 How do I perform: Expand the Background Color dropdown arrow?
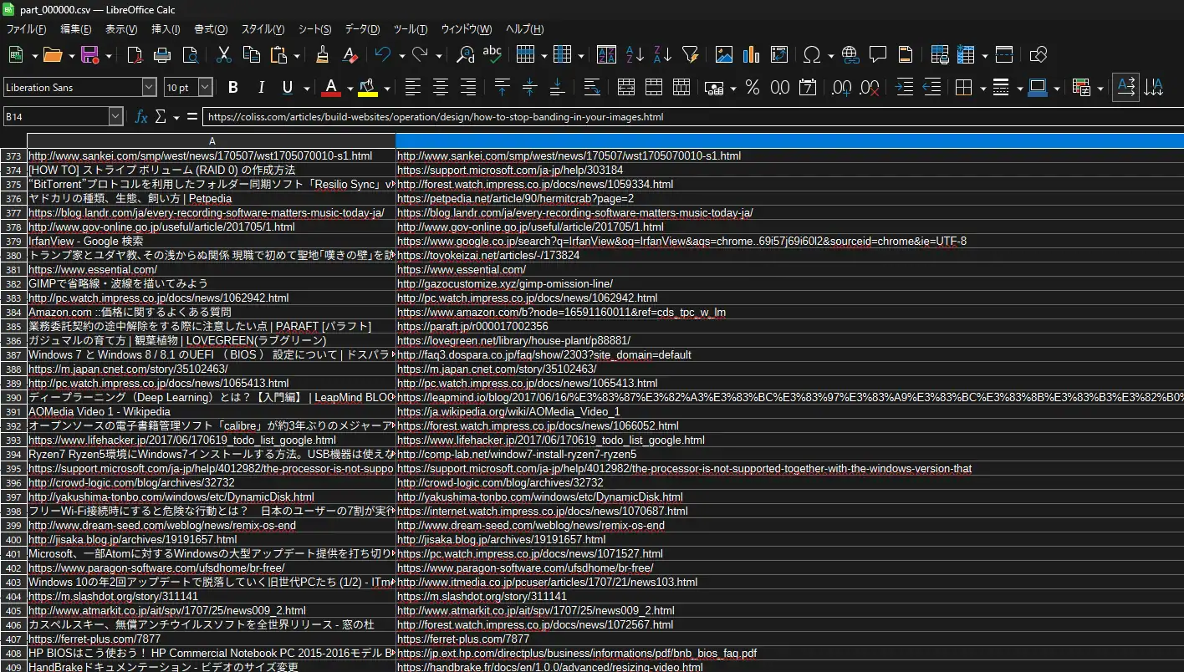[x=387, y=87]
